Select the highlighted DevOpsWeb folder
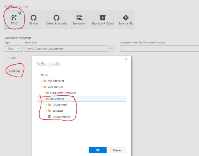 pos(57,99)
